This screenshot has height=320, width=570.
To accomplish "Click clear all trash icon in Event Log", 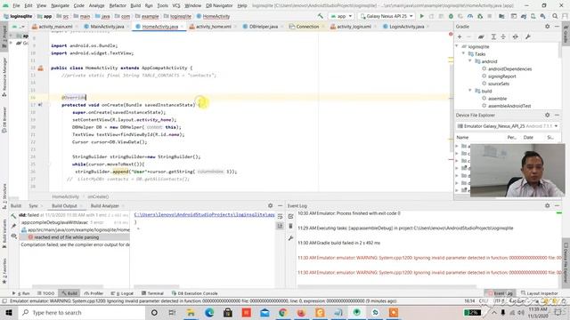I will 291,227.
